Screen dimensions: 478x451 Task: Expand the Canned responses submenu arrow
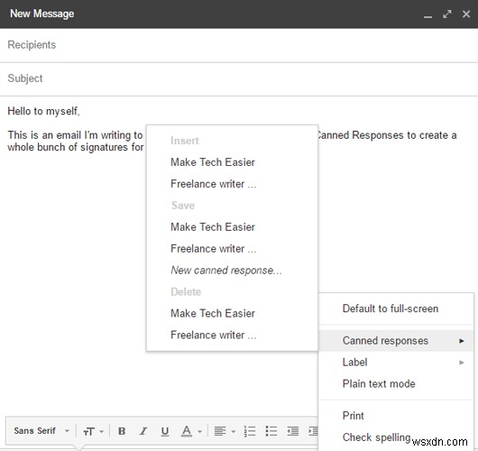(x=462, y=341)
